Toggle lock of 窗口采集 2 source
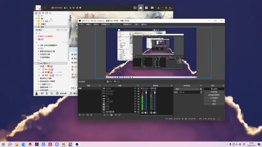The height and width of the screenshot is (147, 262). [138, 91]
